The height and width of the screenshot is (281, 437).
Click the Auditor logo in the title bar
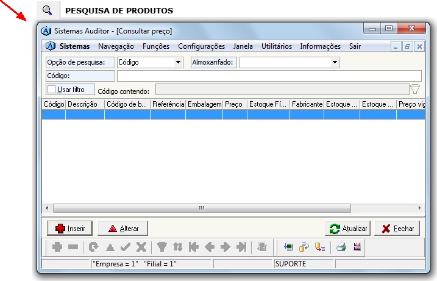46,31
